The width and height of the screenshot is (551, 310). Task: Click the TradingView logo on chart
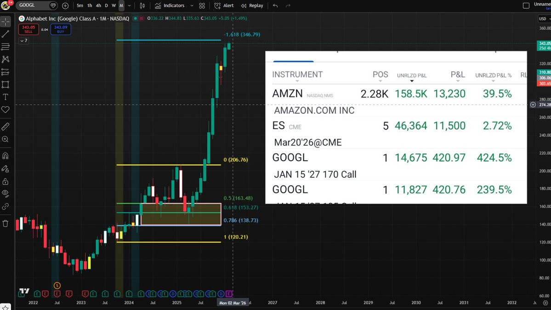(24, 291)
